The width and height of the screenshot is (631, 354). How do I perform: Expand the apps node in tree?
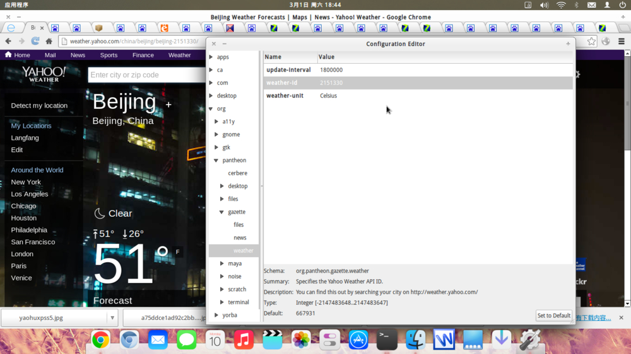(x=211, y=57)
